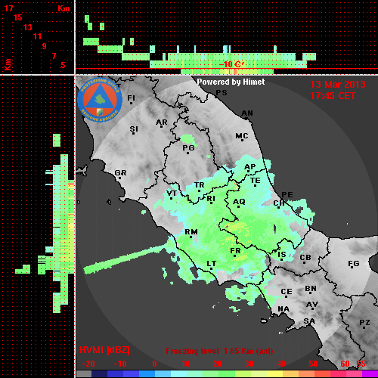Click the PS city label
The height and width of the screenshot is (378, 378).
[x=222, y=93]
